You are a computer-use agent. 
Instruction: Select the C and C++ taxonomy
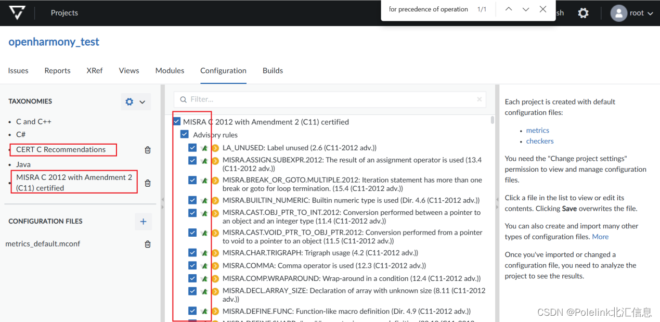34,122
